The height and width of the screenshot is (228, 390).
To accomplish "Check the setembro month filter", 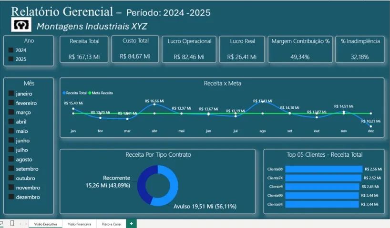I will click(x=11, y=169).
